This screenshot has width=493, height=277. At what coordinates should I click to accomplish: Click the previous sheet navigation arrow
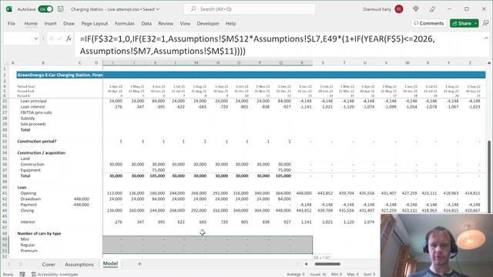click(x=9, y=264)
